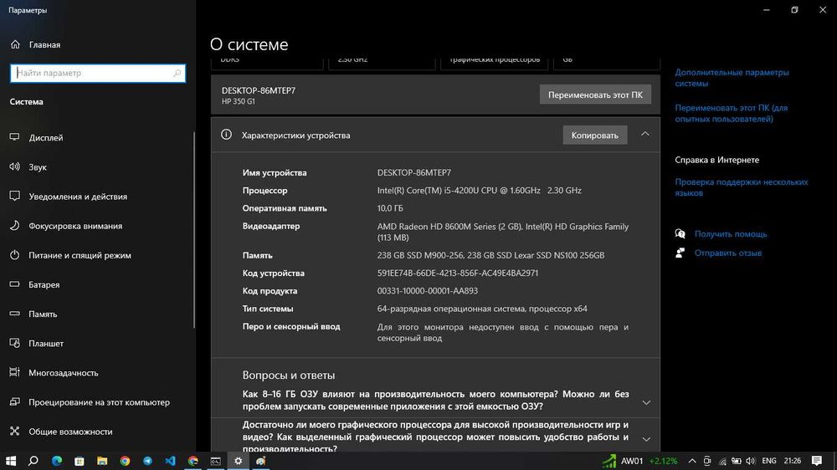Select the Intel Core i5-4200U processor text
This screenshot has height=470, width=837.
[x=479, y=190]
